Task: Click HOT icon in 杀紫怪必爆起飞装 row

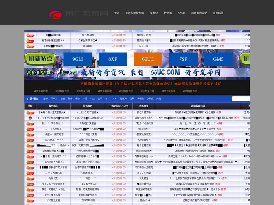Action: click(x=30, y=151)
